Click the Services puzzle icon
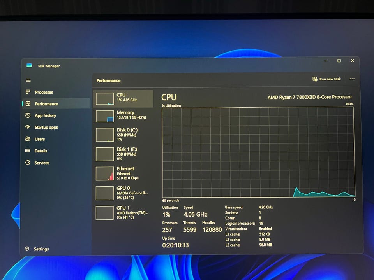 (28, 163)
